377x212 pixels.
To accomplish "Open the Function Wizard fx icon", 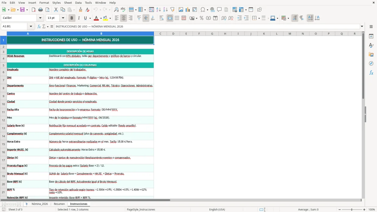I will point(39,26).
